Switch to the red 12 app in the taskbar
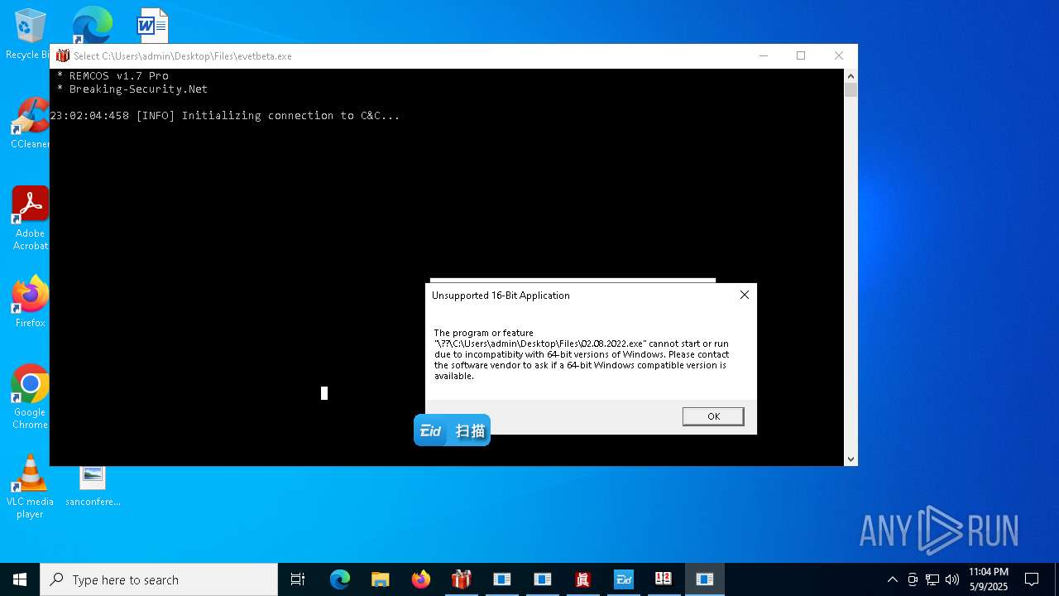Image resolution: width=1059 pixels, height=596 pixels. point(664,579)
